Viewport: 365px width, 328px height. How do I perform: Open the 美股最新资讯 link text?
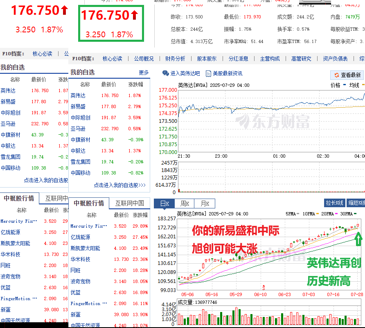228,74
